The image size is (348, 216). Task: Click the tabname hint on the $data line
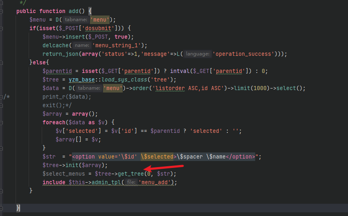tap(89, 88)
